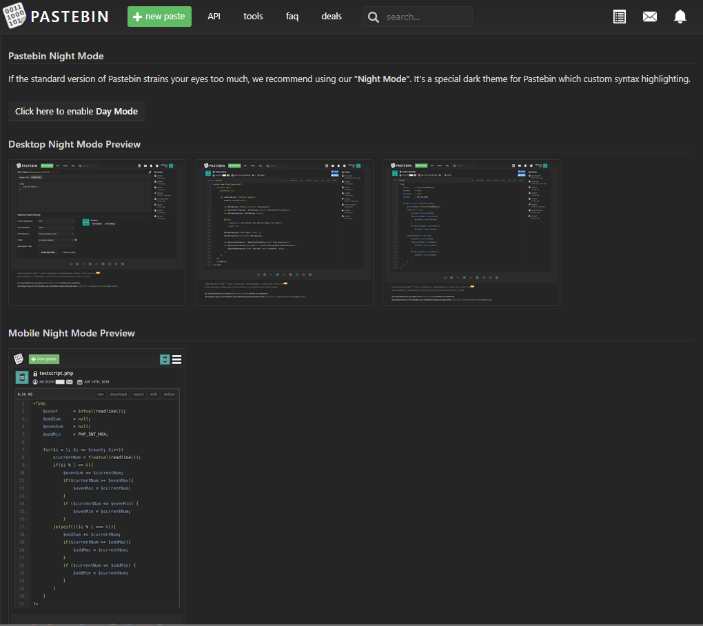Enable Day Mode via the toggle button
Image resolution: width=703 pixels, height=626 pixels.
pos(77,111)
